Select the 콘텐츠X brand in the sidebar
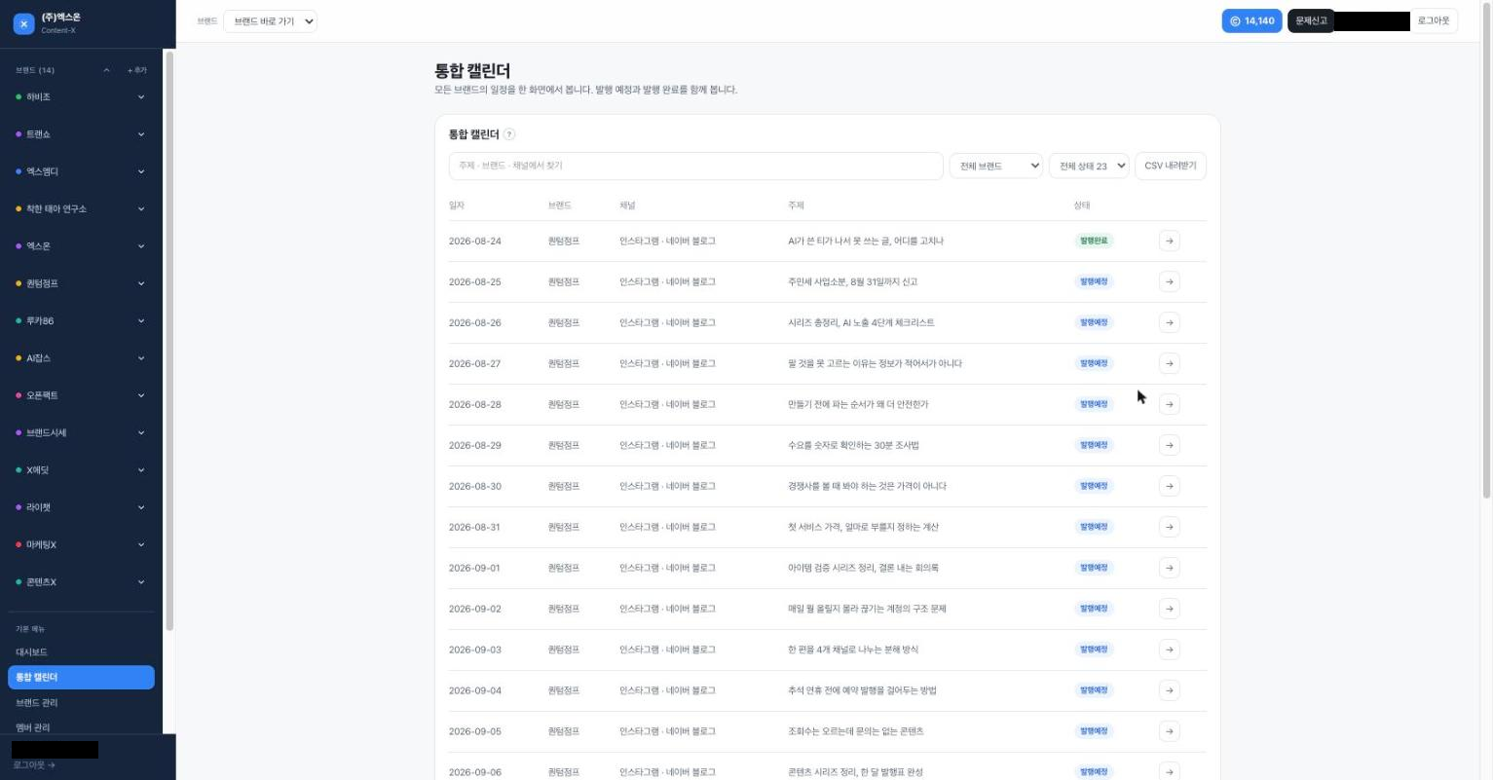The width and height of the screenshot is (1493, 780). 41,582
